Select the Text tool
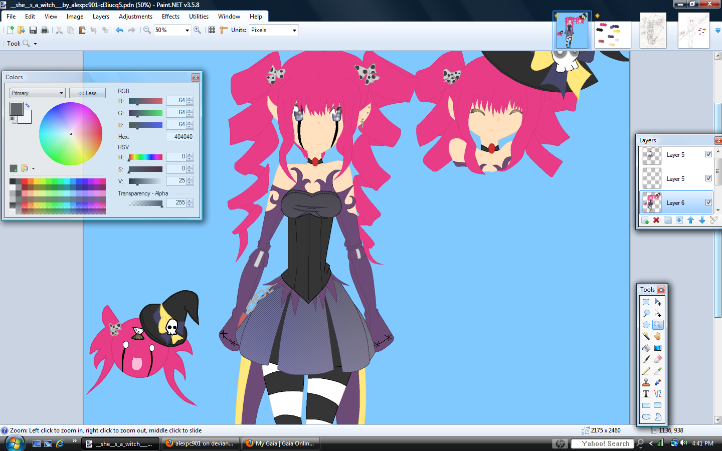722x451 pixels. point(646,394)
